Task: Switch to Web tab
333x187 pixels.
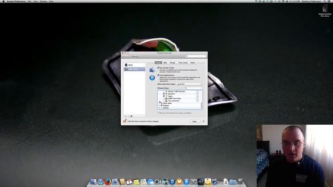Action: [165, 63]
